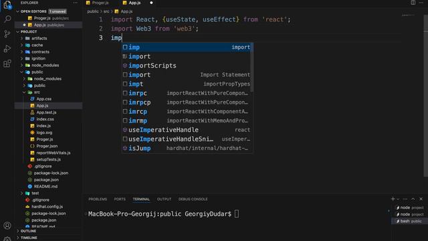
Task: Open the Ports panel tab
Action: [x=120, y=199]
